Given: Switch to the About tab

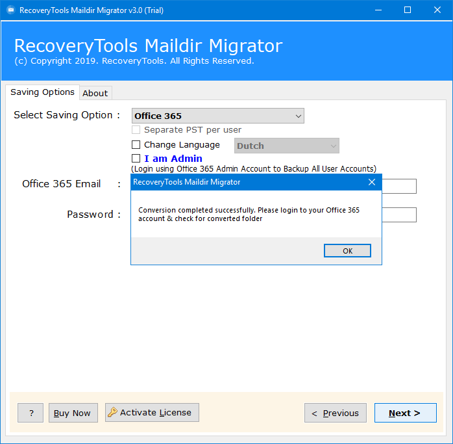Looking at the screenshot, I should pyautogui.click(x=95, y=93).
